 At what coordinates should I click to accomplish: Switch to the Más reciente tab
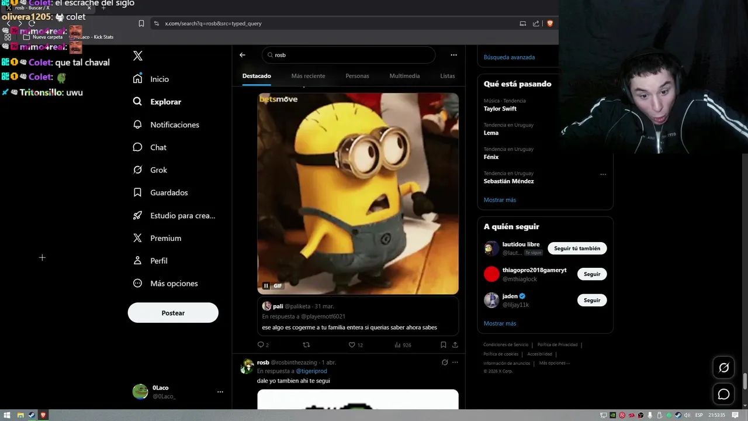(x=308, y=76)
